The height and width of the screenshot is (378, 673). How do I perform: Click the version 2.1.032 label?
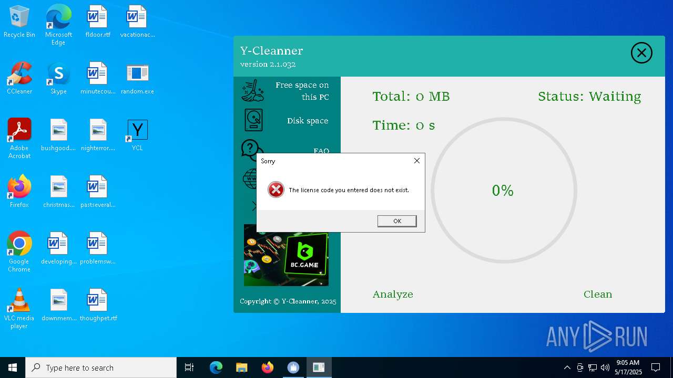coord(268,65)
